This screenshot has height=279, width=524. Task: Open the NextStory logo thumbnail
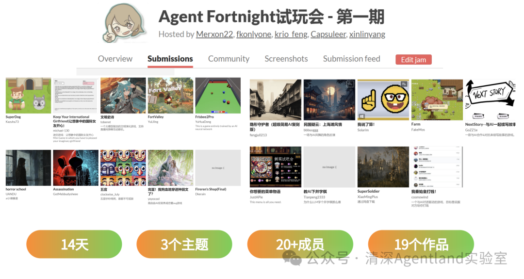pyautogui.click(x=490, y=99)
